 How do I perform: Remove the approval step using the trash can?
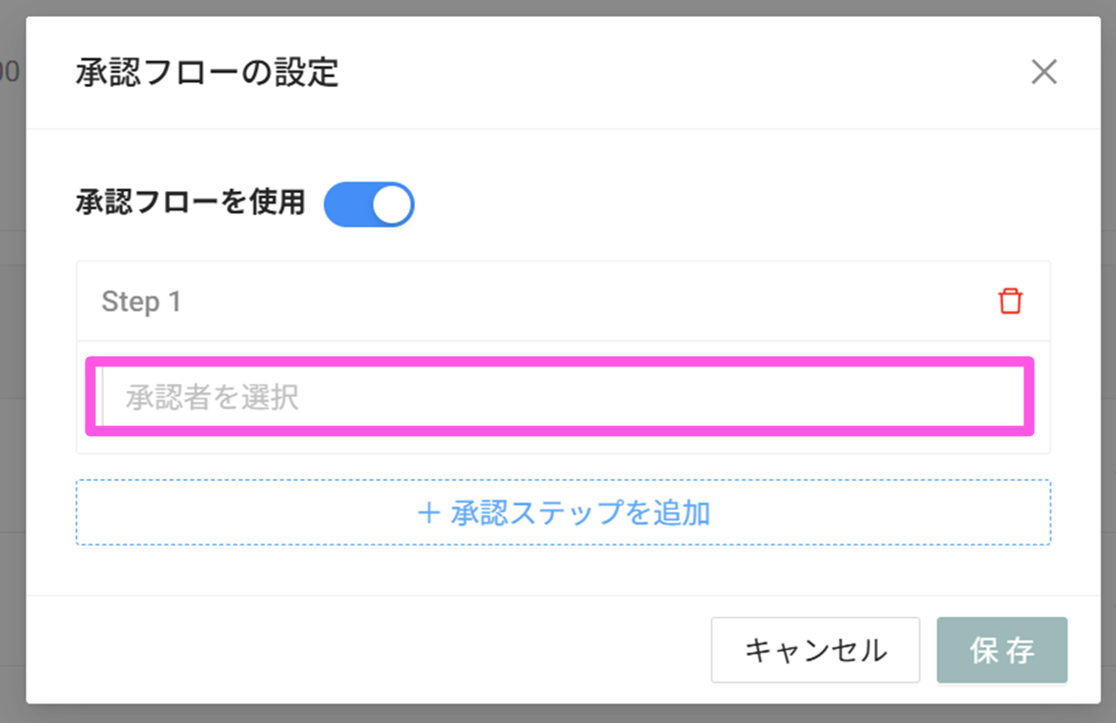click(1010, 301)
